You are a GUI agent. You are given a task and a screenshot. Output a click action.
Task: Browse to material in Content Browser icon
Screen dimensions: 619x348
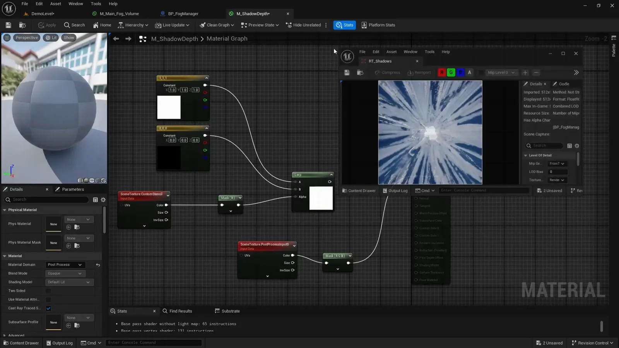pyautogui.click(x=22, y=25)
